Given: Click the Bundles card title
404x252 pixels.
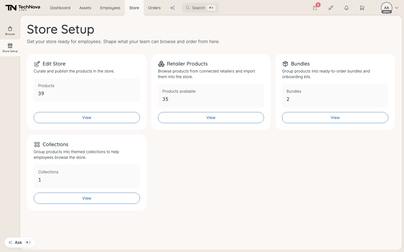Looking at the screenshot, I should pos(300,64).
